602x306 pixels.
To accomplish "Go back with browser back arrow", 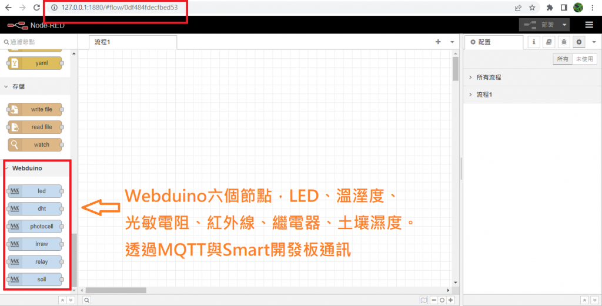I will point(8,7).
